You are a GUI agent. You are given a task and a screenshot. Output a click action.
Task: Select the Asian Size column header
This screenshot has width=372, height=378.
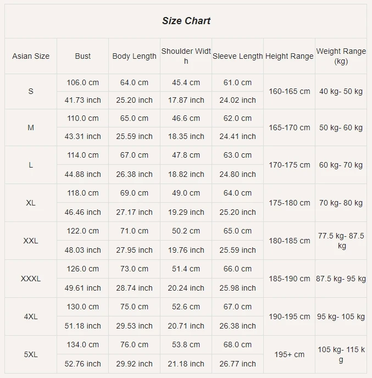(x=31, y=56)
